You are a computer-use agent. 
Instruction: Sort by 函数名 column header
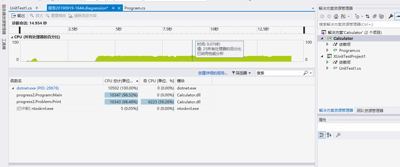pos(56,81)
